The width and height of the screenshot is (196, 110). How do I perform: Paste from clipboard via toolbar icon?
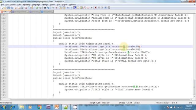(33, 8)
